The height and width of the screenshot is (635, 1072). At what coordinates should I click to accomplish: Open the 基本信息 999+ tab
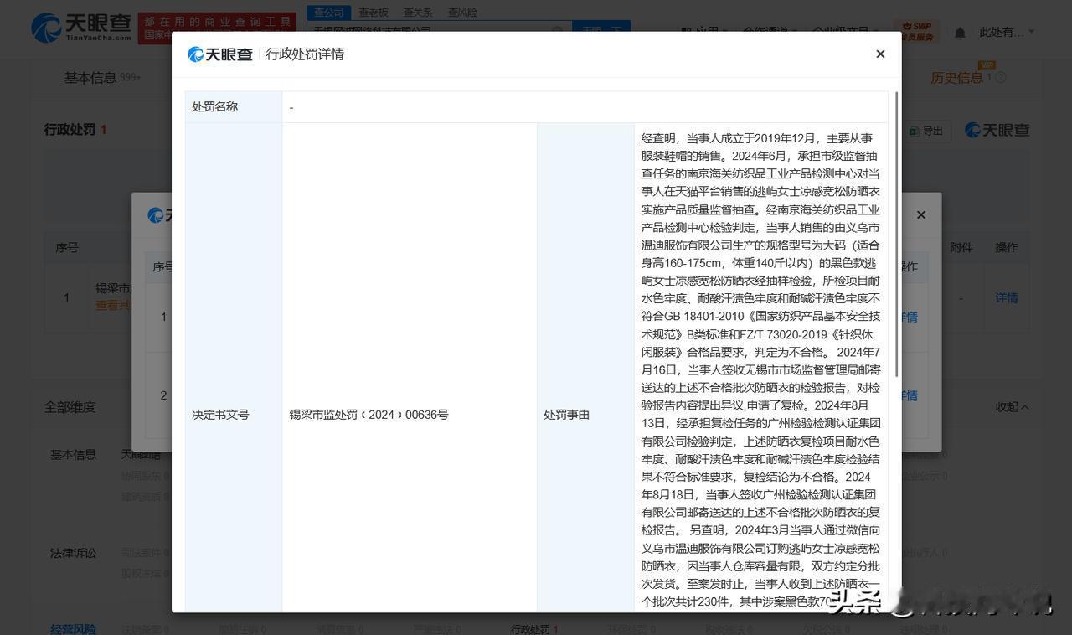tap(103, 77)
